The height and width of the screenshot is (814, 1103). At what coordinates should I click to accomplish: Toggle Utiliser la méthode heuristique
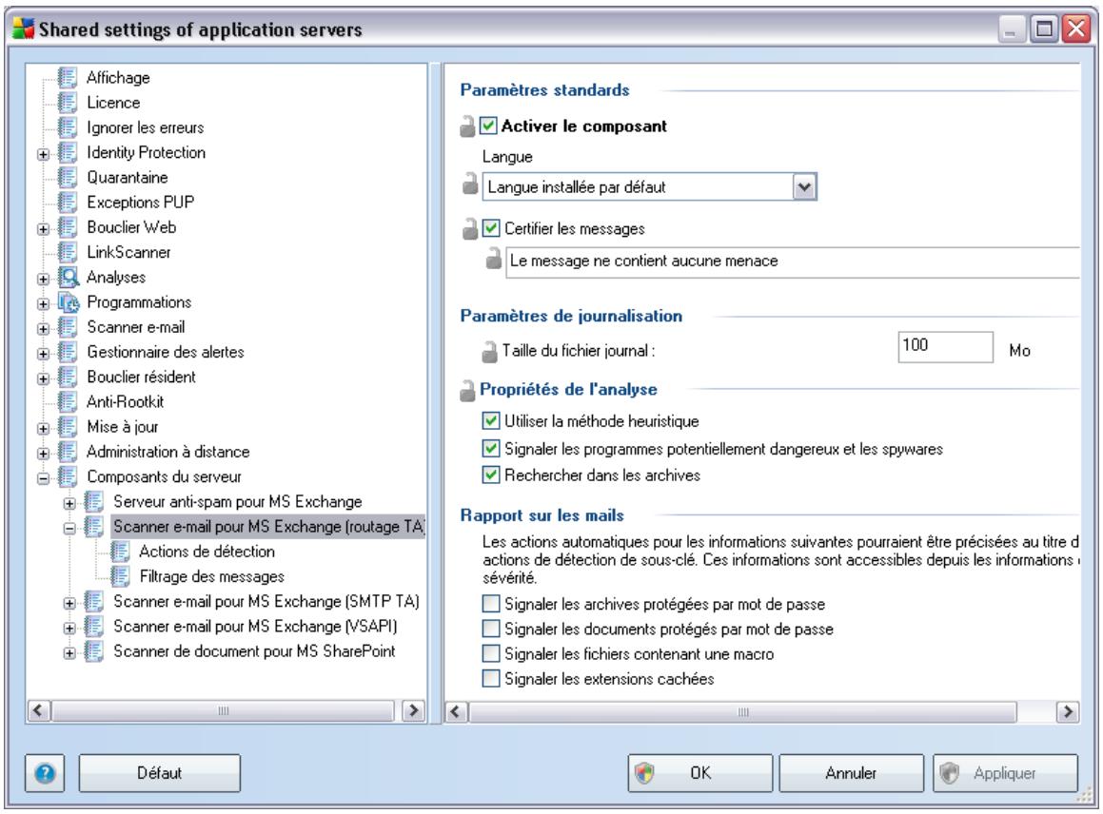[491, 421]
